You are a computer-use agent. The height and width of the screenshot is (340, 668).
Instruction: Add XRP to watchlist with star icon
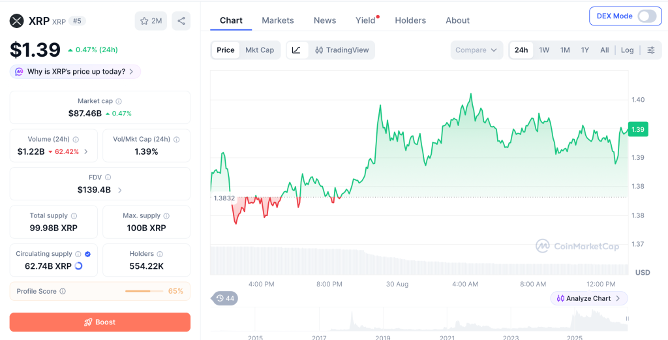[151, 21]
